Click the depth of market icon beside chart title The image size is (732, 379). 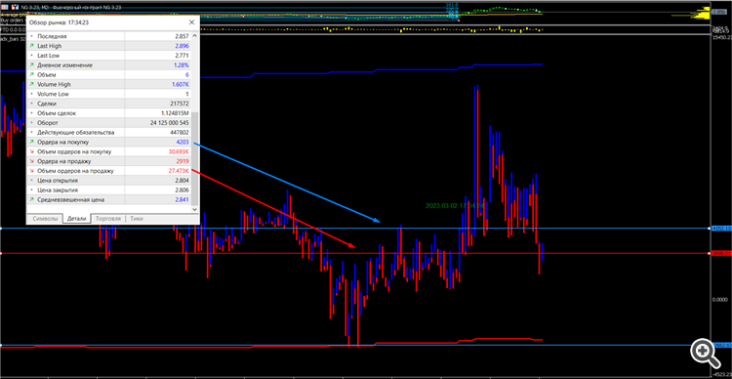click(x=5, y=8)
